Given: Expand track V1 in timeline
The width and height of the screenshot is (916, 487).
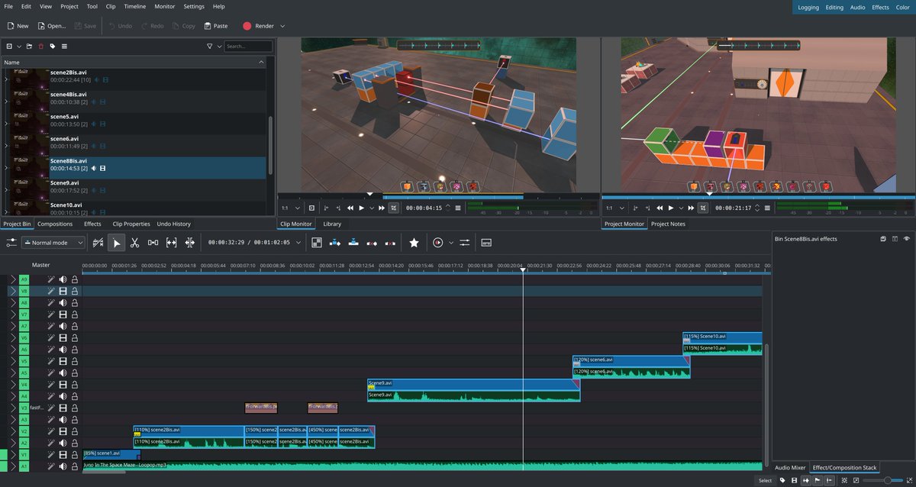Looking at the screenshot, I should 12,454.
